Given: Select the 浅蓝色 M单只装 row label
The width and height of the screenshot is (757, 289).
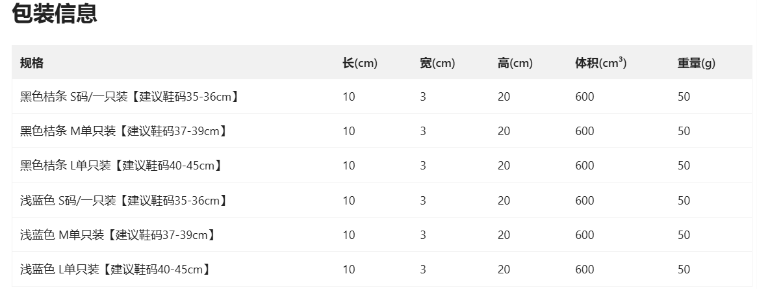Looking at the screenshot, I should tap(118, 234).
